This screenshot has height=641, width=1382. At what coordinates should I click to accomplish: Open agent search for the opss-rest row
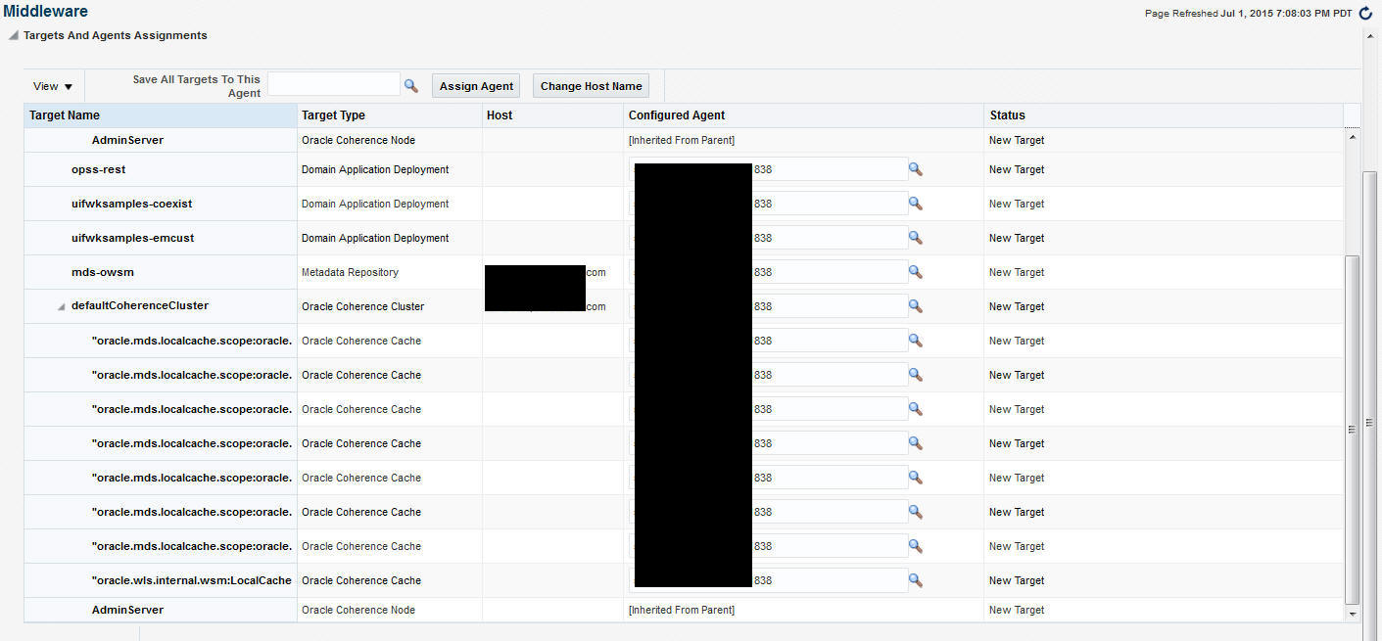pyautogui.click(x=915, y=168)
